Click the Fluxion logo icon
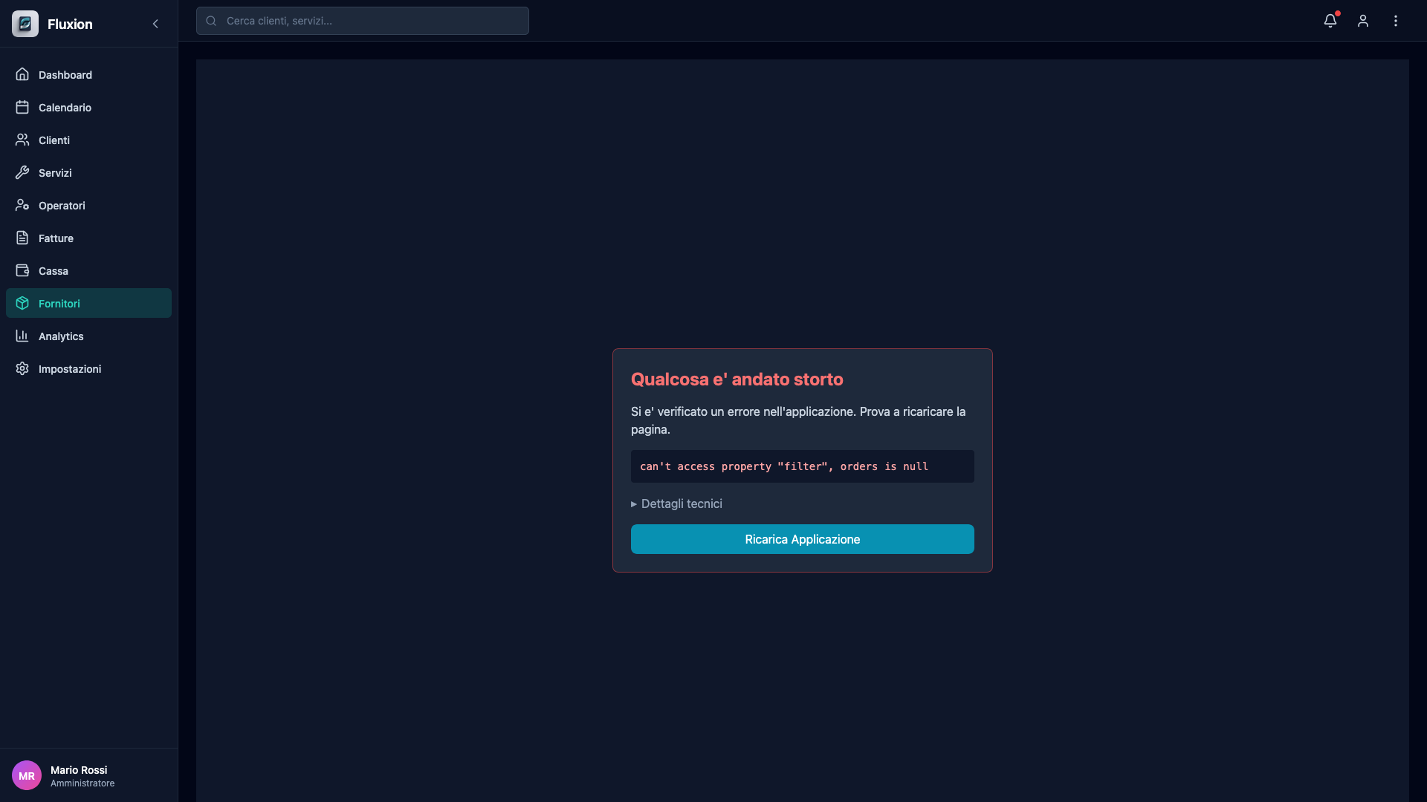This screenshot has height=802, width=1427. [25, 24]
